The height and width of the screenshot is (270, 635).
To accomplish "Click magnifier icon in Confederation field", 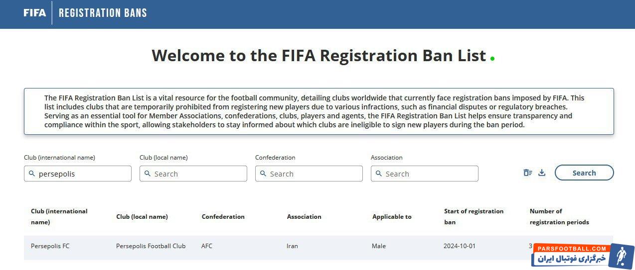I will 263,174.
